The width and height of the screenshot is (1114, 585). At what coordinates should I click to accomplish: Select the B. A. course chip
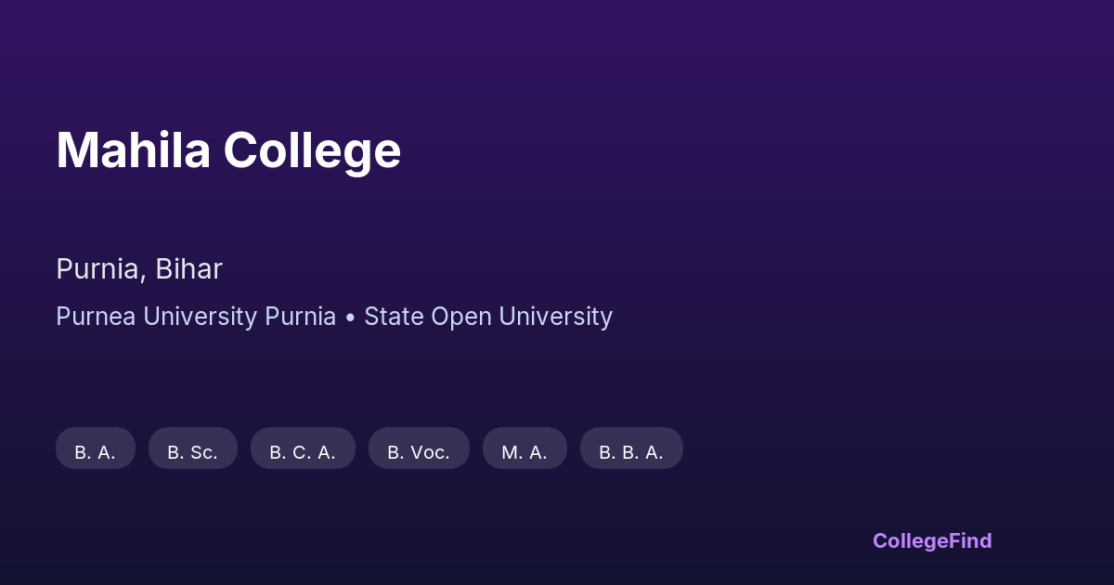[x=96, y=452]
